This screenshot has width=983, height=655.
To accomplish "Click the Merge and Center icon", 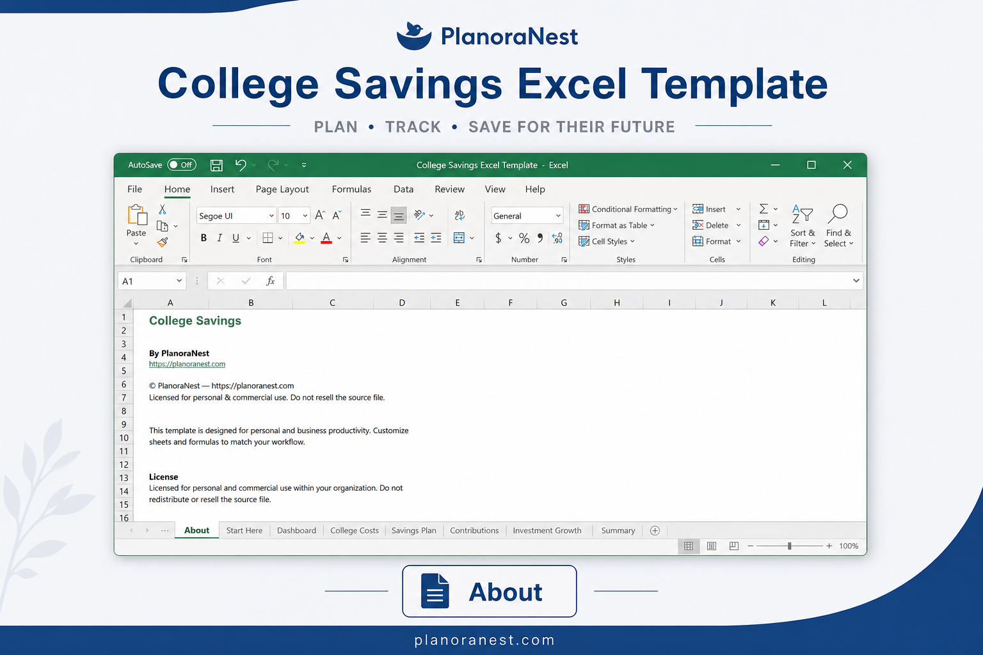I will (459, 238).
